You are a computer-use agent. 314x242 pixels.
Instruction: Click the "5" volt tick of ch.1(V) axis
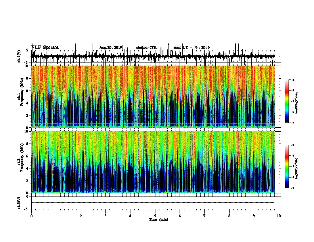[x=27, y=50]
